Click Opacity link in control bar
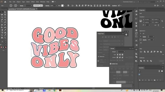 point(47,6)
